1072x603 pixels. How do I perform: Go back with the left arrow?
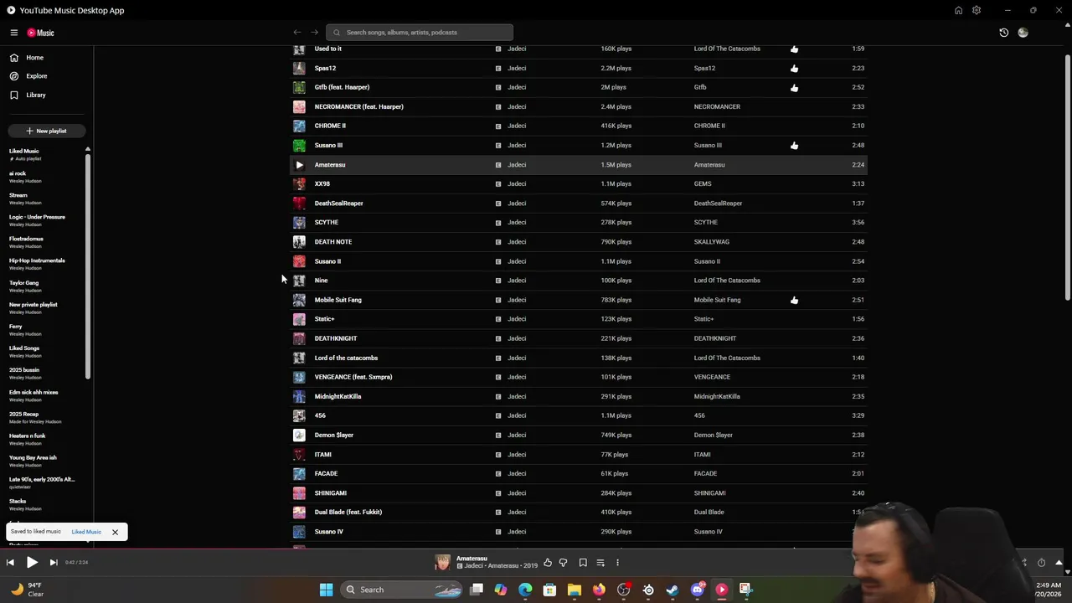click(297, 33)
